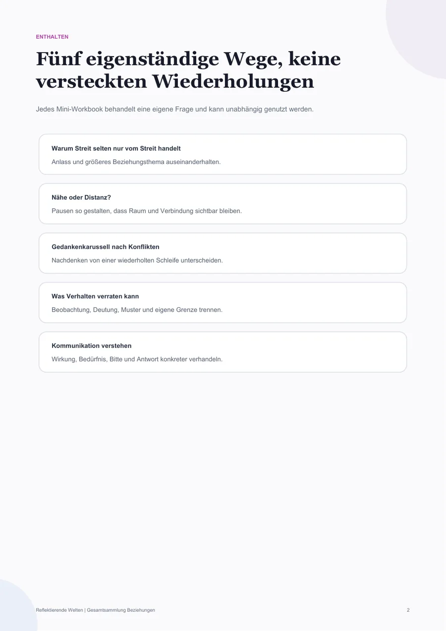Click the intro sentence about Mini-Workbook
Screen dimensions: 446x631
(175, 109)
